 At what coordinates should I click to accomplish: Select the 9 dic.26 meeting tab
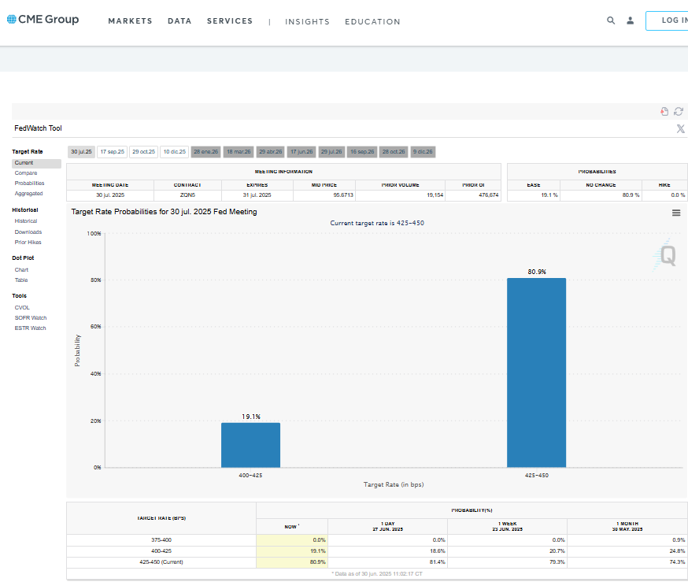point(423,152)
